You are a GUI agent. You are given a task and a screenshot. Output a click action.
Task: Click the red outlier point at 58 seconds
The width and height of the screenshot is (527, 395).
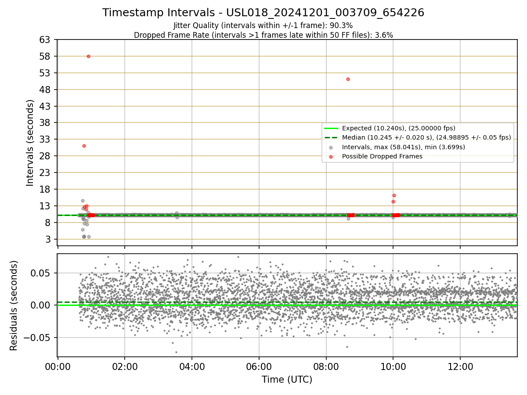(88, 56)
